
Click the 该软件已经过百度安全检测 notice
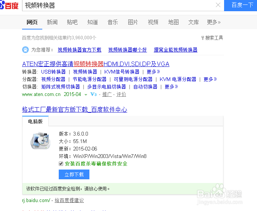tap(123, 189)
